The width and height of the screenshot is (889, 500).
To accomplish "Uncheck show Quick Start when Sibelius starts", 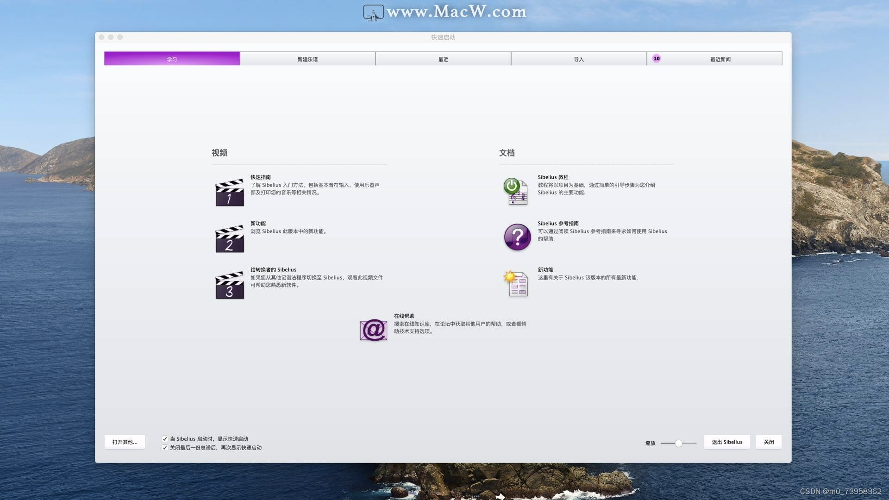I will [x=165, y=439].
